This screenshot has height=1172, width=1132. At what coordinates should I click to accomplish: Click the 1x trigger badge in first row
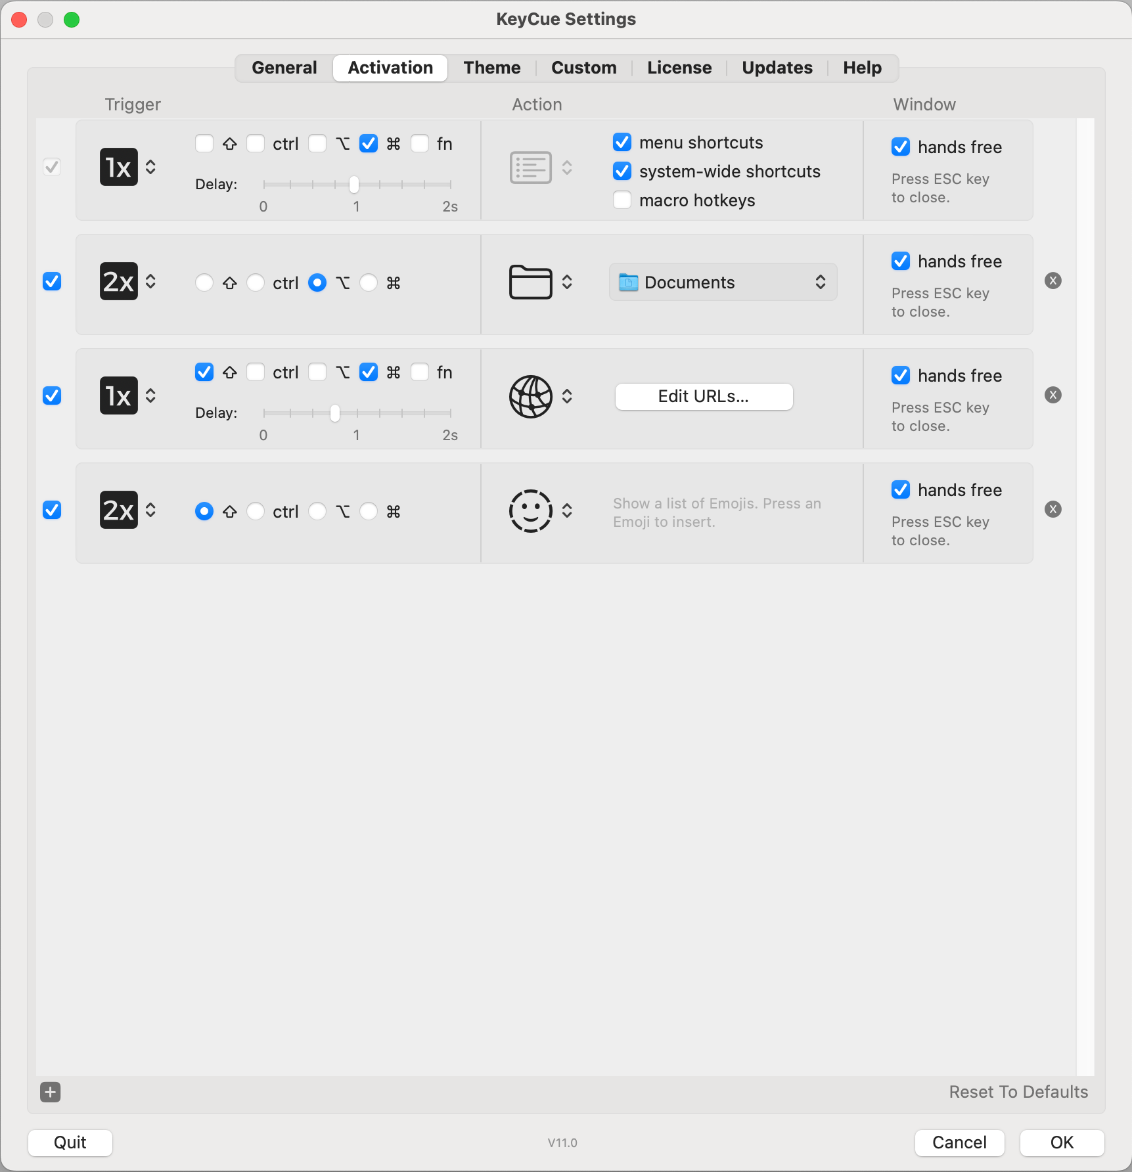point(119,167)
